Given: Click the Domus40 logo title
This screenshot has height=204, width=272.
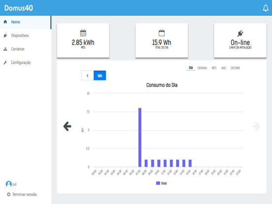Looking at the screenshot, I should pos(19,8).
